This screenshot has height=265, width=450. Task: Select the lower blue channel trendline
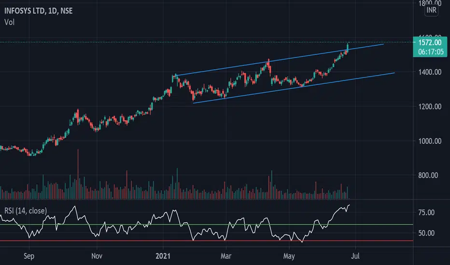294,88
